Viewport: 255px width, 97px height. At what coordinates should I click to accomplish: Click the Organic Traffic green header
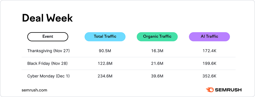click(157, 36)
